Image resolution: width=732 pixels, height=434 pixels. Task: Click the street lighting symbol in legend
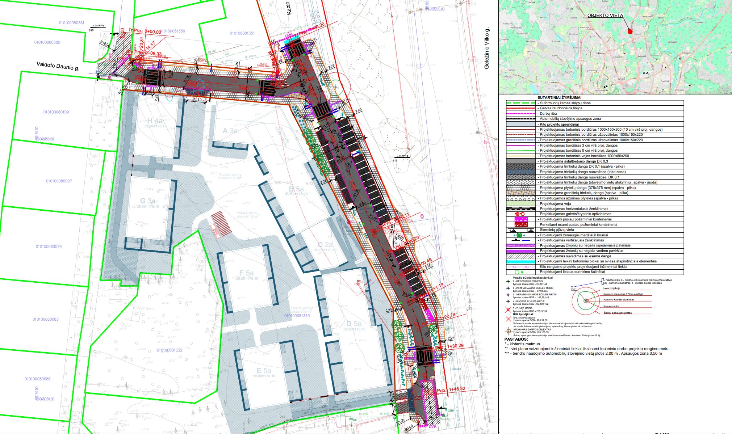pos(520,214)
